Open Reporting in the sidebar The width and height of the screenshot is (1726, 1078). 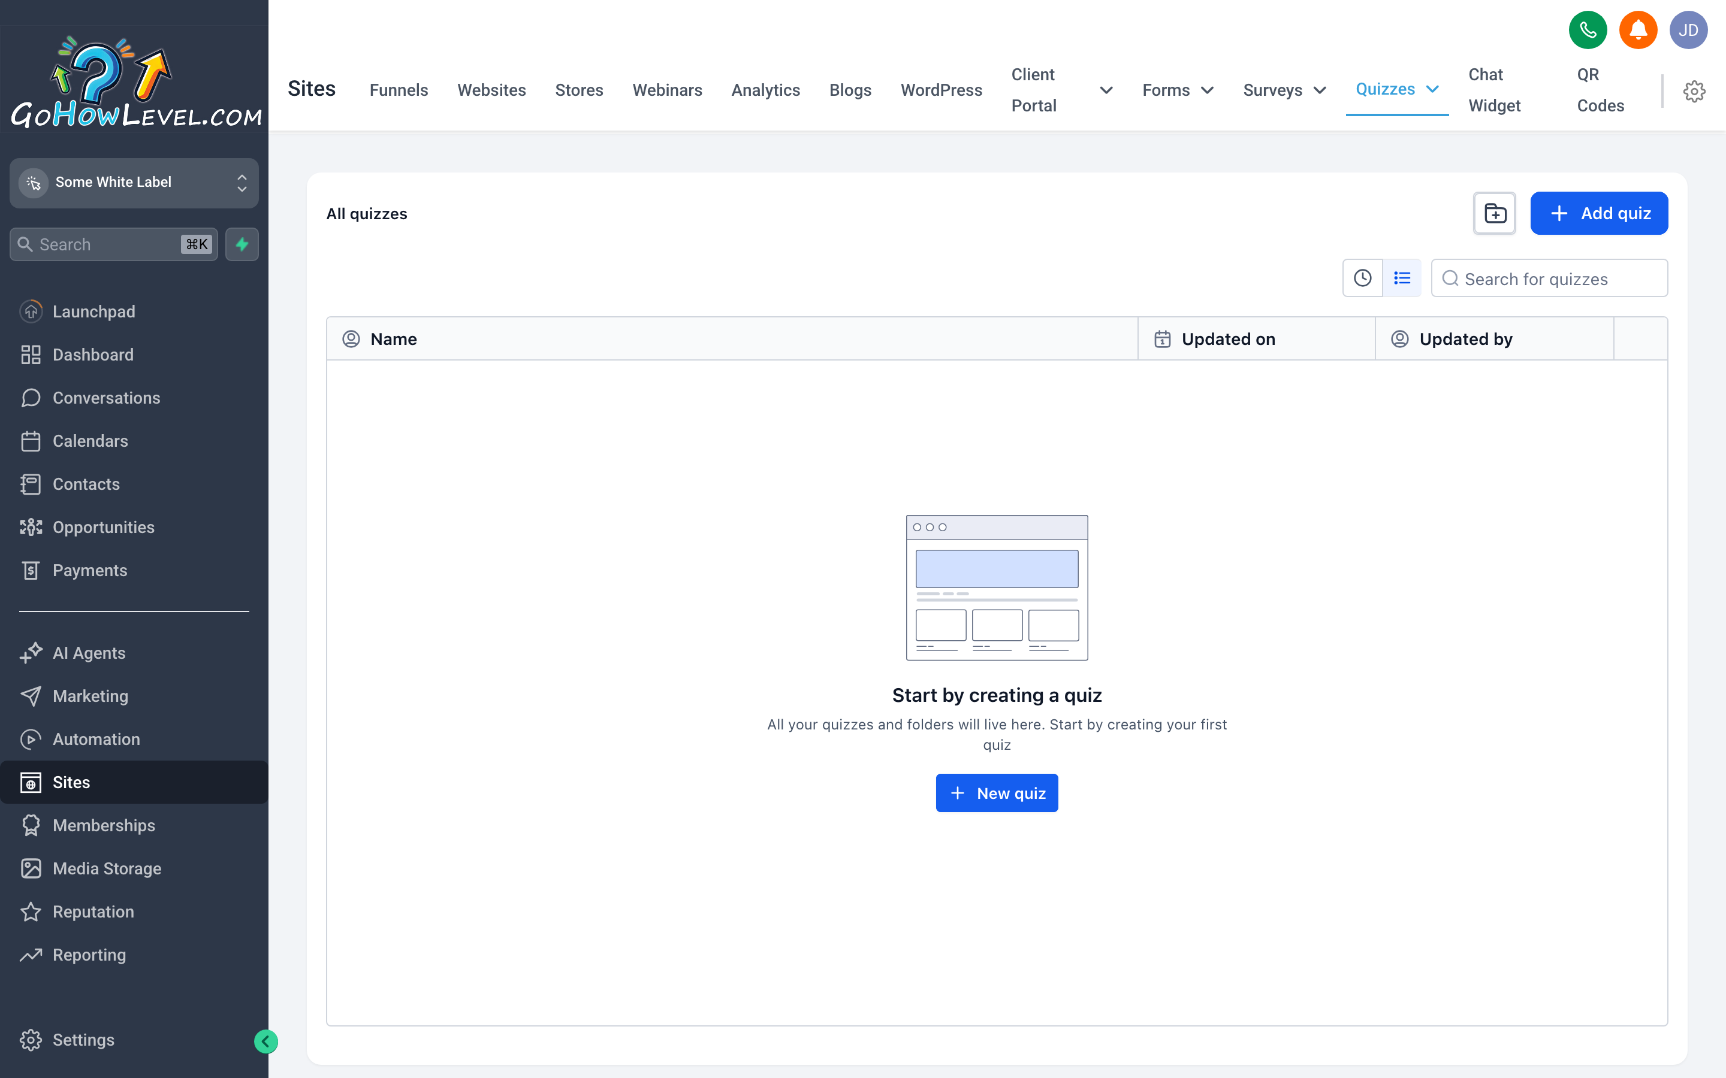pyautogui.click(x=134, y=955)
